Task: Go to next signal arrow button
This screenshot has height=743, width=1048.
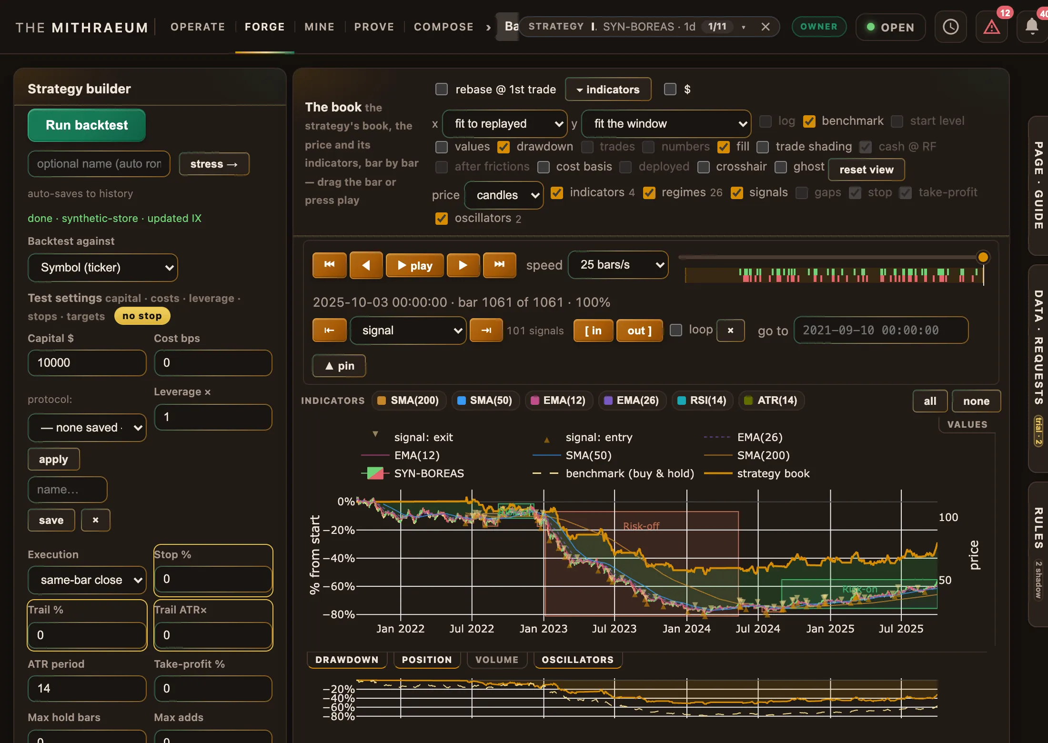Action: pos(486,330)
